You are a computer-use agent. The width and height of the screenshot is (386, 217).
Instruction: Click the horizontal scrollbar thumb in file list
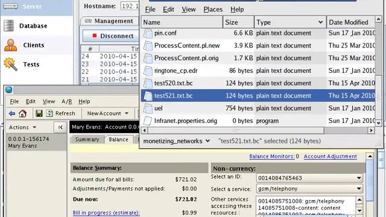236,130
